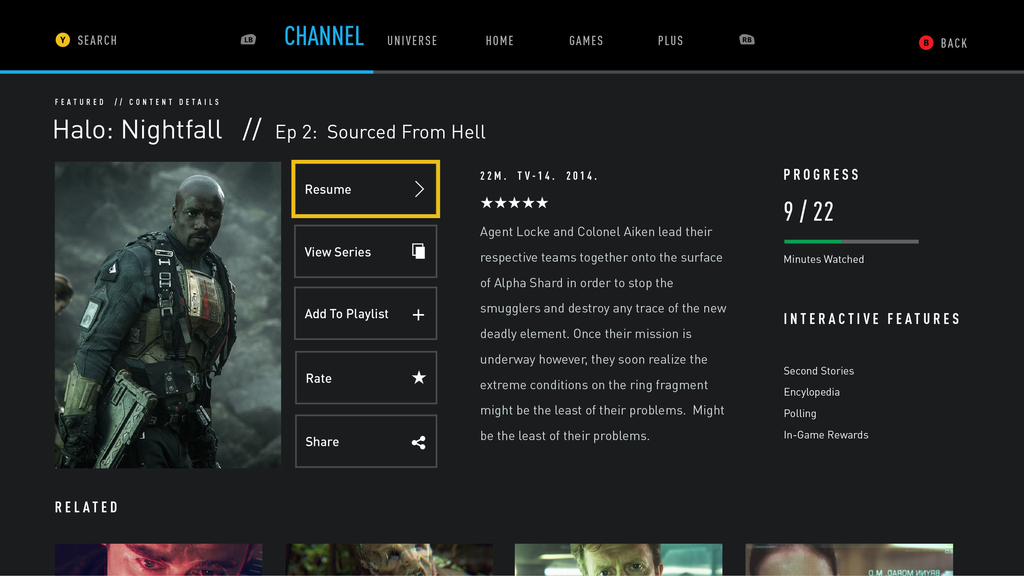Select the CHANNEL tab
This screenshot has height=576, width=1024.
point(324,36)
